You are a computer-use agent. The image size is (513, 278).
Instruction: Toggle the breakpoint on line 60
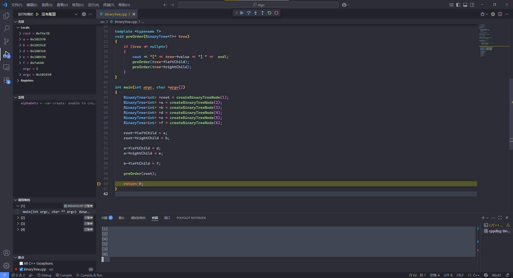pos(99,184)
